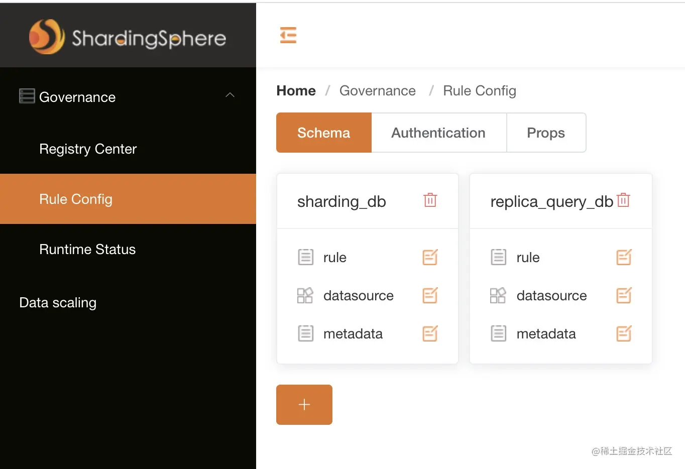Select Rule Config in the sidebar
Viewport: 685px width, 469px height.
coord(76,199)
